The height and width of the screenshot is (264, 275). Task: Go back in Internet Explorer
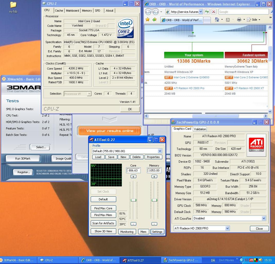[148, 12]
